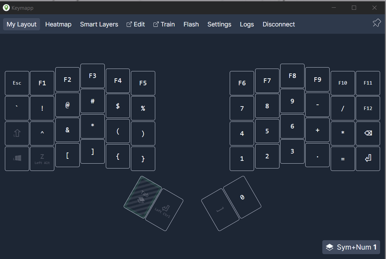This screenshot has width=386, height=259.
Task: Select the left Shift arrow key
Action: click(x=17, y=133)
